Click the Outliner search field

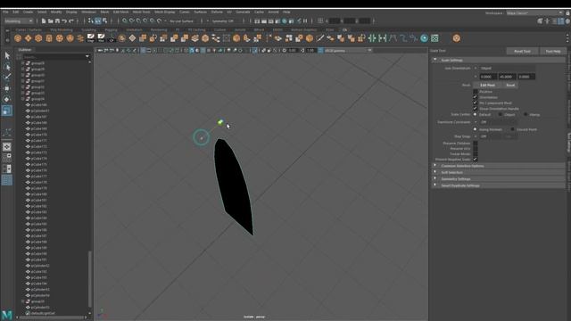54,57
